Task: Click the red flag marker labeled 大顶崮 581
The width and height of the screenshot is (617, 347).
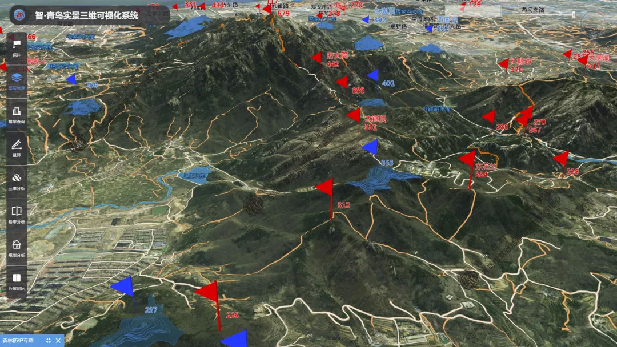Action: tap(355, 115)
